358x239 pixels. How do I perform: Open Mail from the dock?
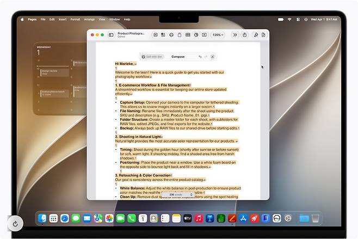tap(87, 218)
